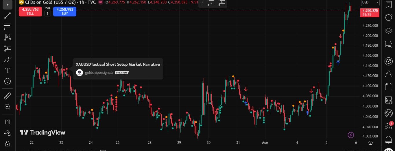Toggle lock all drawings

click(x=8, y=143)
